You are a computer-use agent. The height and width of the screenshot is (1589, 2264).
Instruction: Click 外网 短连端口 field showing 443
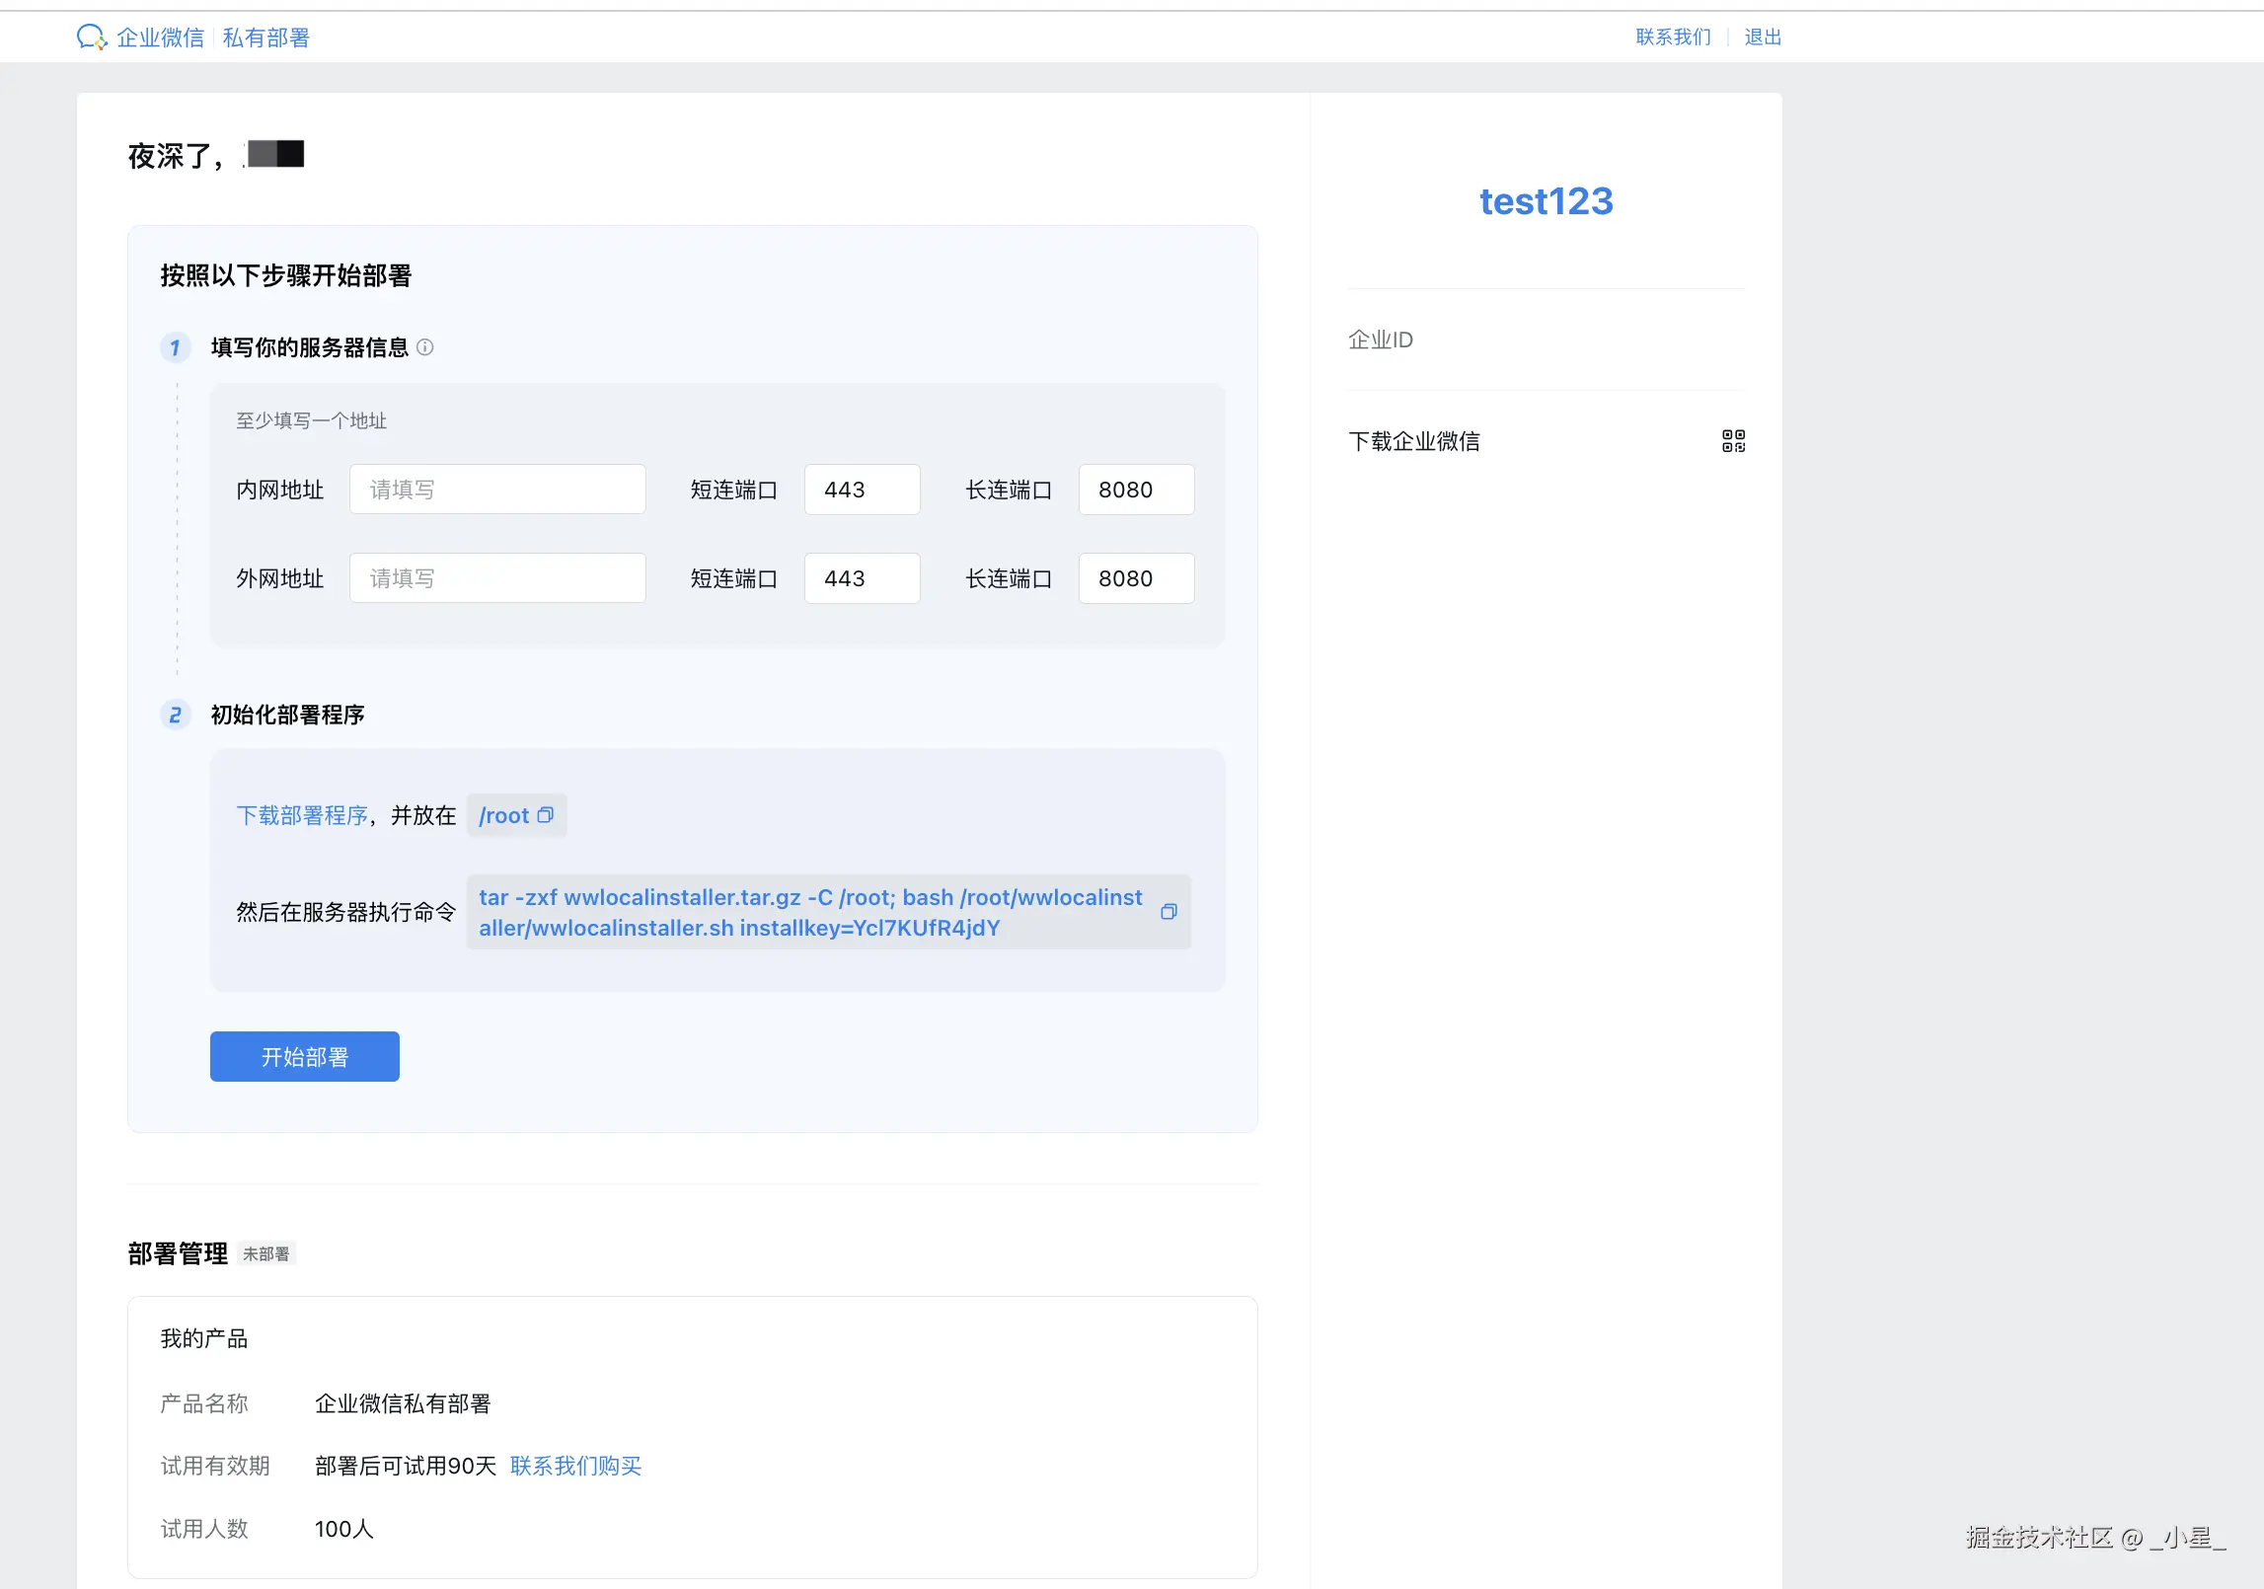click(862, 578)
